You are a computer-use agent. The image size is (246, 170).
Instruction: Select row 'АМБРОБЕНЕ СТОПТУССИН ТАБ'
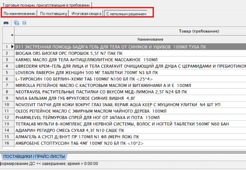click(130, 143)
